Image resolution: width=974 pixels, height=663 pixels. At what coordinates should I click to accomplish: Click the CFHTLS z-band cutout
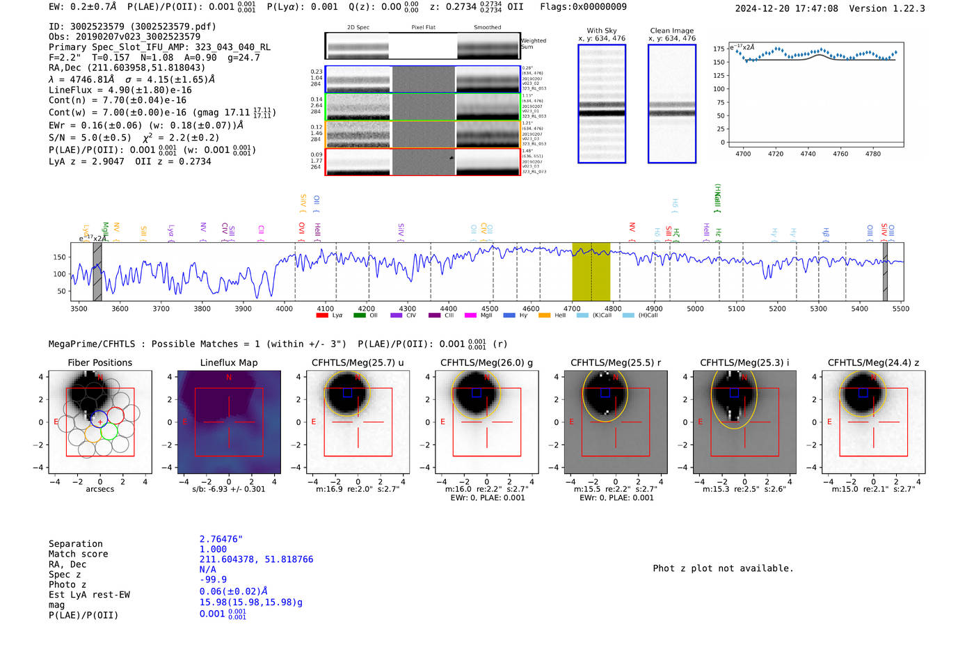pos(873,422)
